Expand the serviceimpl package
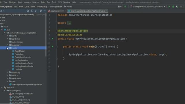This screenshot has height=104, width=185. tap(7, 78)
